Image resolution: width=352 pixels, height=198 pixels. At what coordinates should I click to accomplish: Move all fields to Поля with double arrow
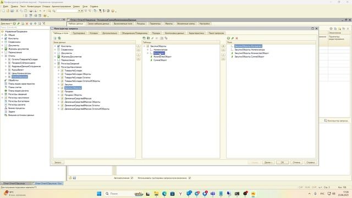(223, 50)
